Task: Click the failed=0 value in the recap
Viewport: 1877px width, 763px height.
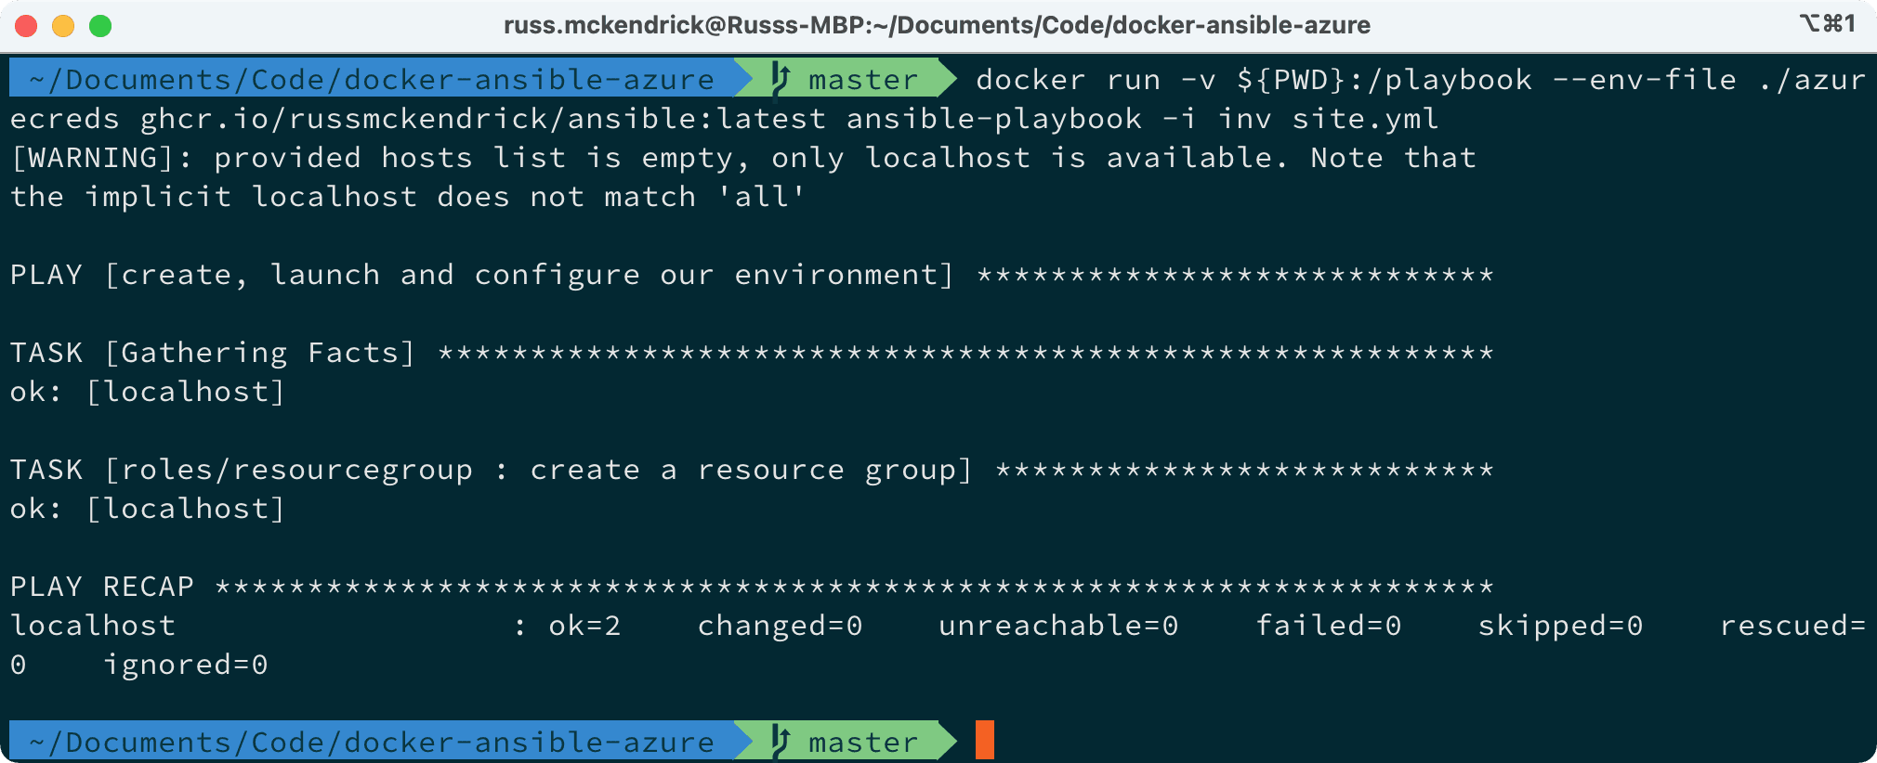Action: click(1328, 626)
